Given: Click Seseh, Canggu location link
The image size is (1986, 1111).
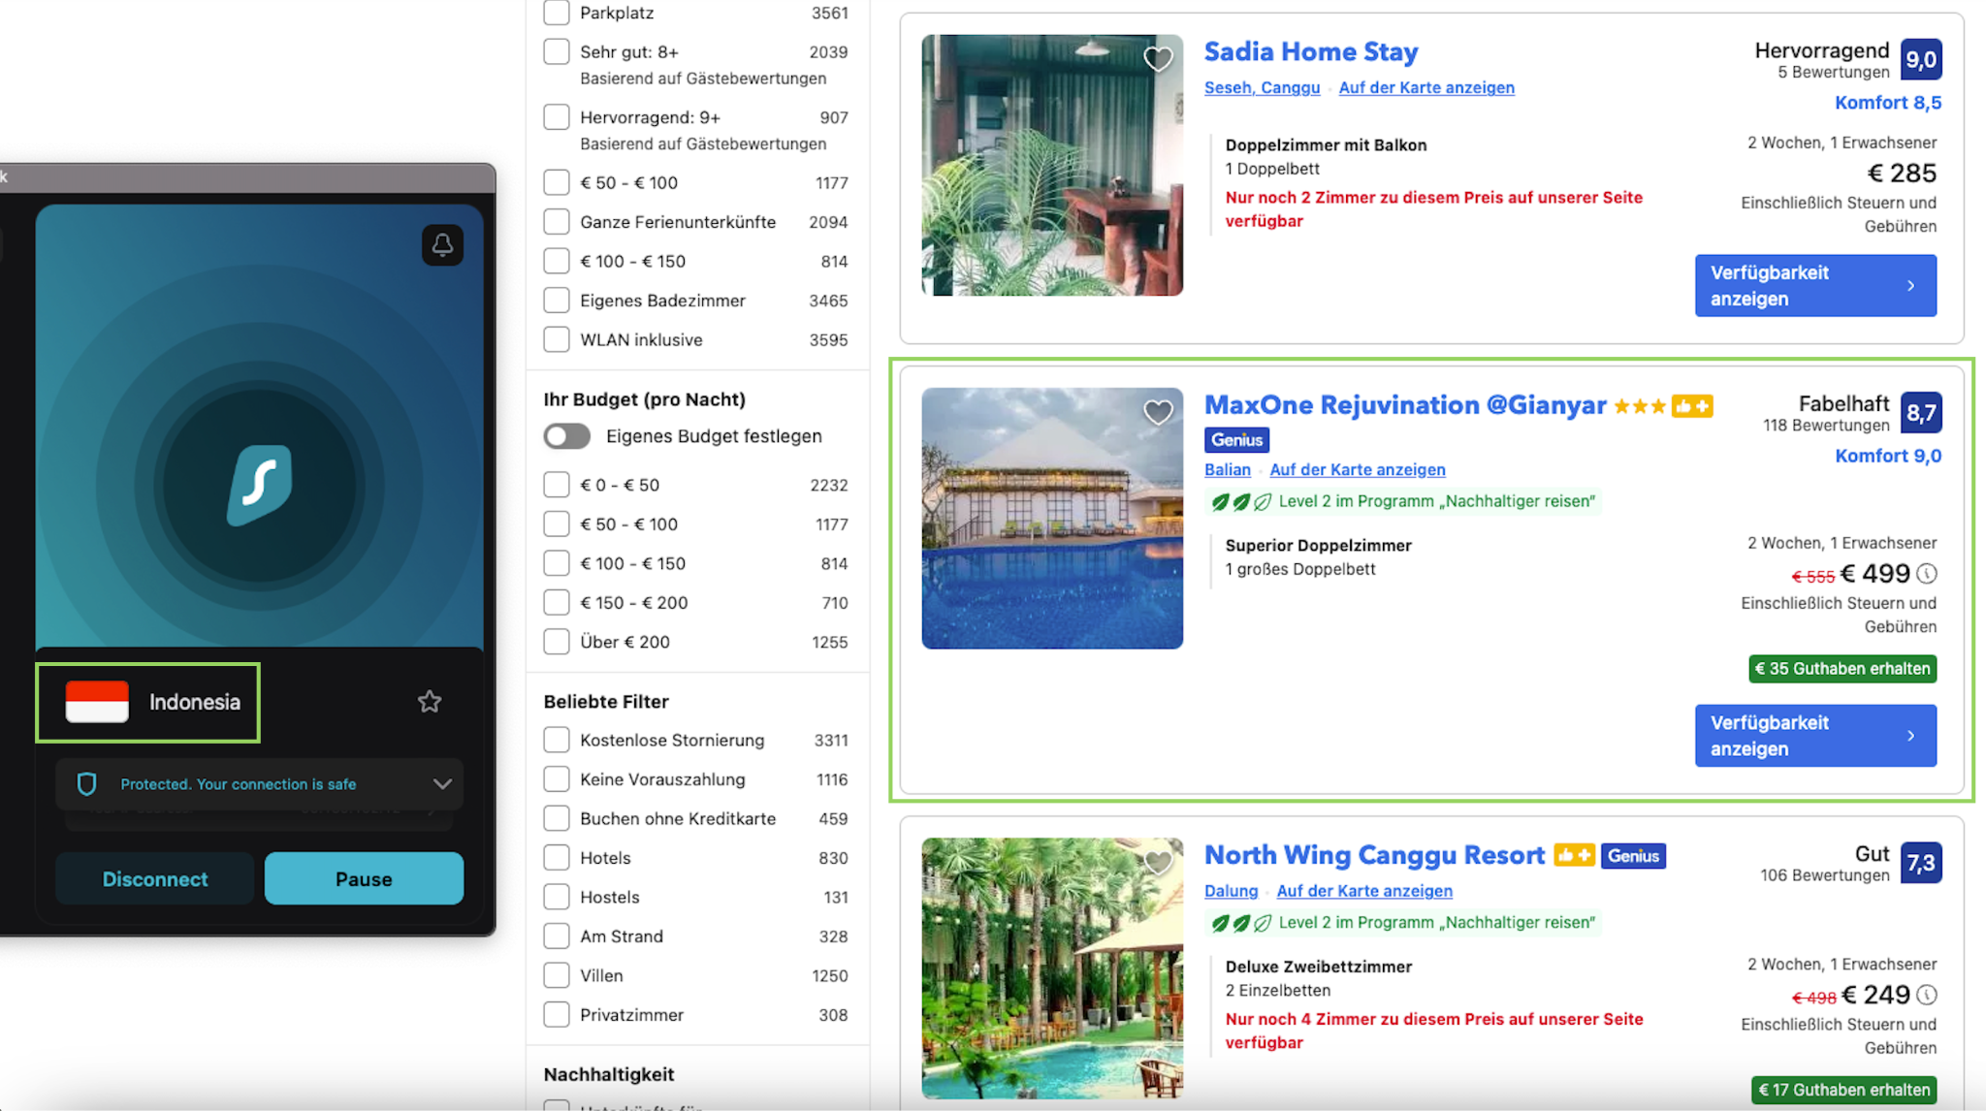Looking at the screenshot, I should pos(1262,87).
